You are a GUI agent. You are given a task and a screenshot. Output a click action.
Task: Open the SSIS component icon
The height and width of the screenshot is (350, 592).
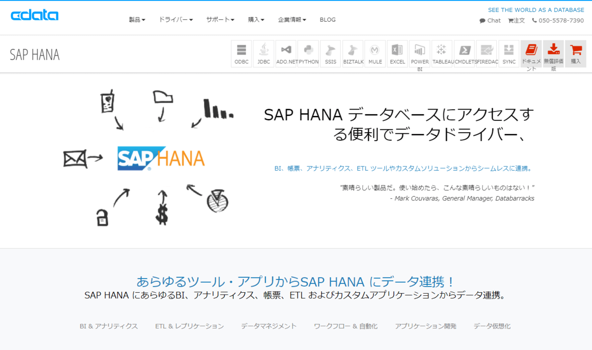coord(331,54)
